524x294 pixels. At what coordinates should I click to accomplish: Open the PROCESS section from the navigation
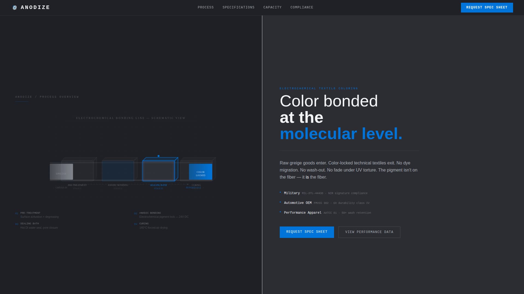pyautogui.click(x=206, y=7)
